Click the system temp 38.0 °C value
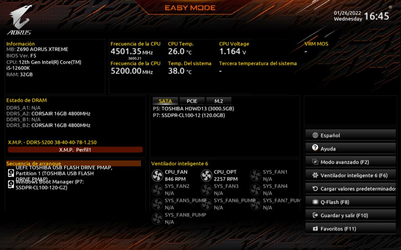 [x=180, y=71]
